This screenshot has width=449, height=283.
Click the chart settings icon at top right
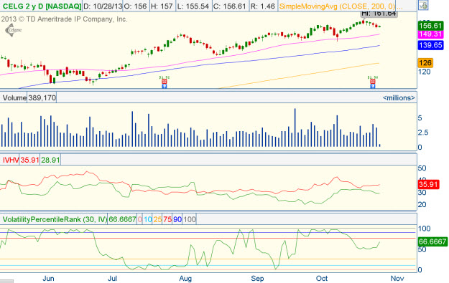click(x=423, y=6)
